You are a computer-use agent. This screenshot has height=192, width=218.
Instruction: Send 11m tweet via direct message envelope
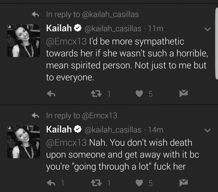pyautogui.click(x=184, y=93)
